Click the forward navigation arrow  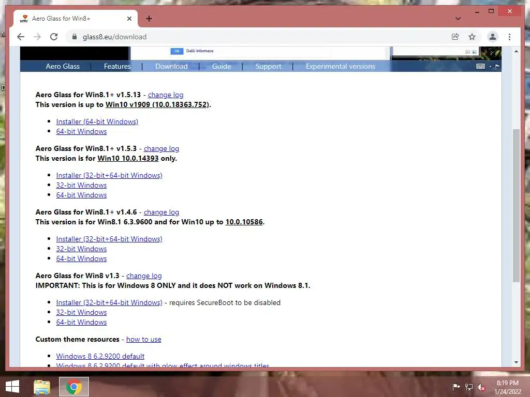tap(37, 37)
